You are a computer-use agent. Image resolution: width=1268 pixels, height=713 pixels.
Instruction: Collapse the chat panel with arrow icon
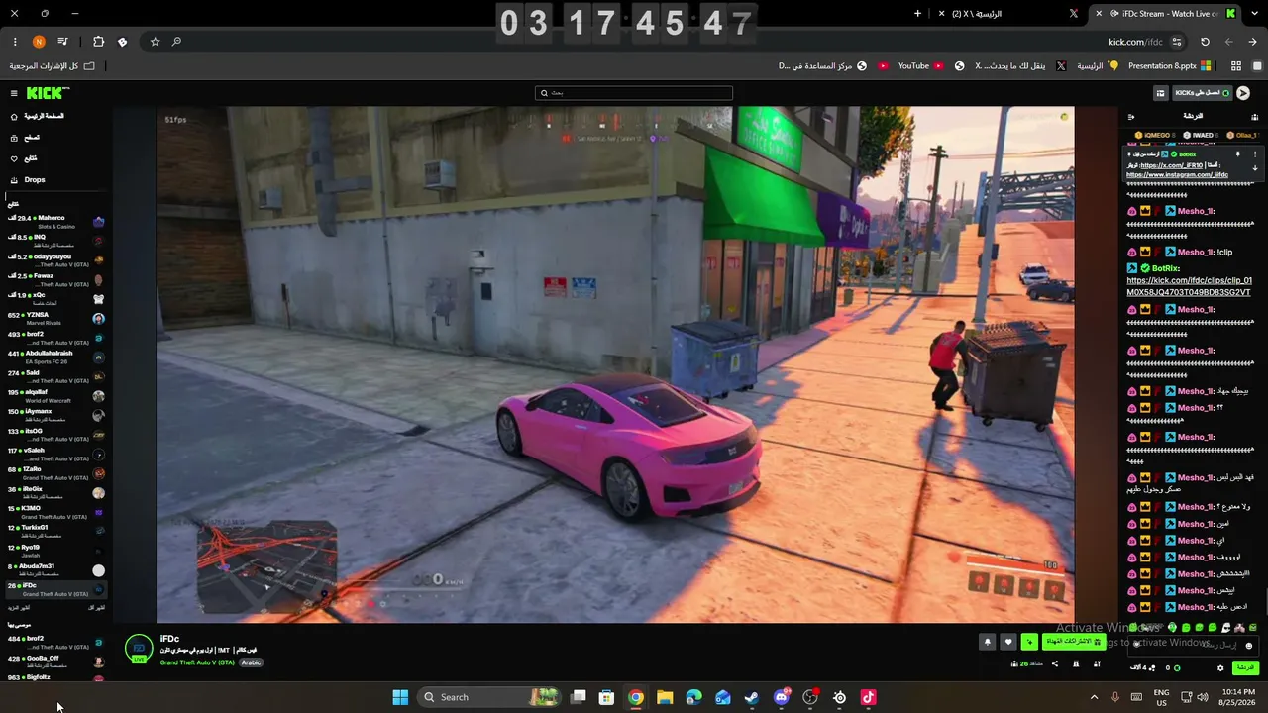click(x=1131, y=116)
